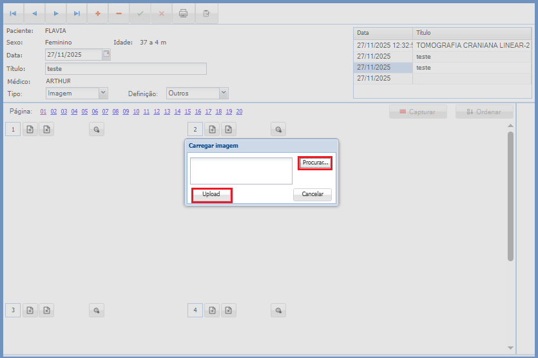Delete record using the minus icon
The height and width of the screenshot is (358, 538).
click(x=119, y=14)
